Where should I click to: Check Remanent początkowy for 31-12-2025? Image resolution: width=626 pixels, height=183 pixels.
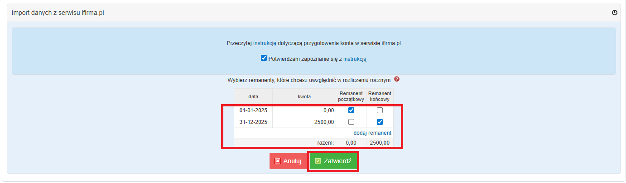point(351,122)
